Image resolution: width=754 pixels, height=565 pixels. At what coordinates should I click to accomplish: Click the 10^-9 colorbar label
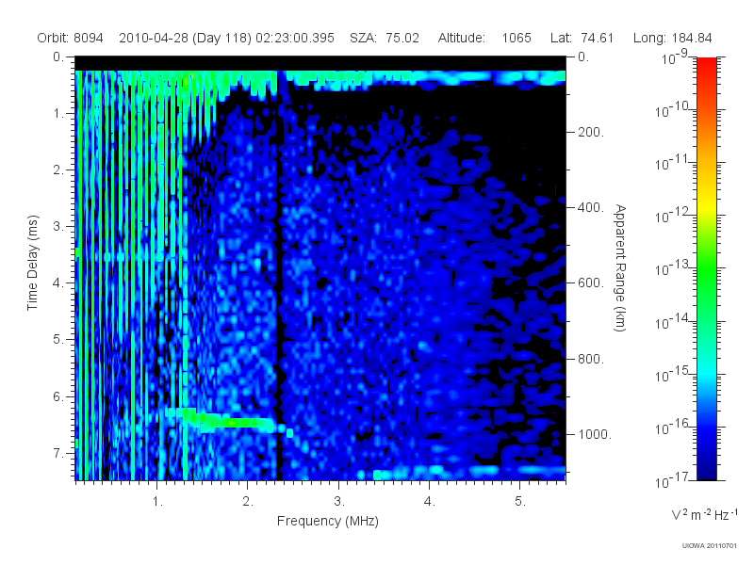(x=675, y=57)
